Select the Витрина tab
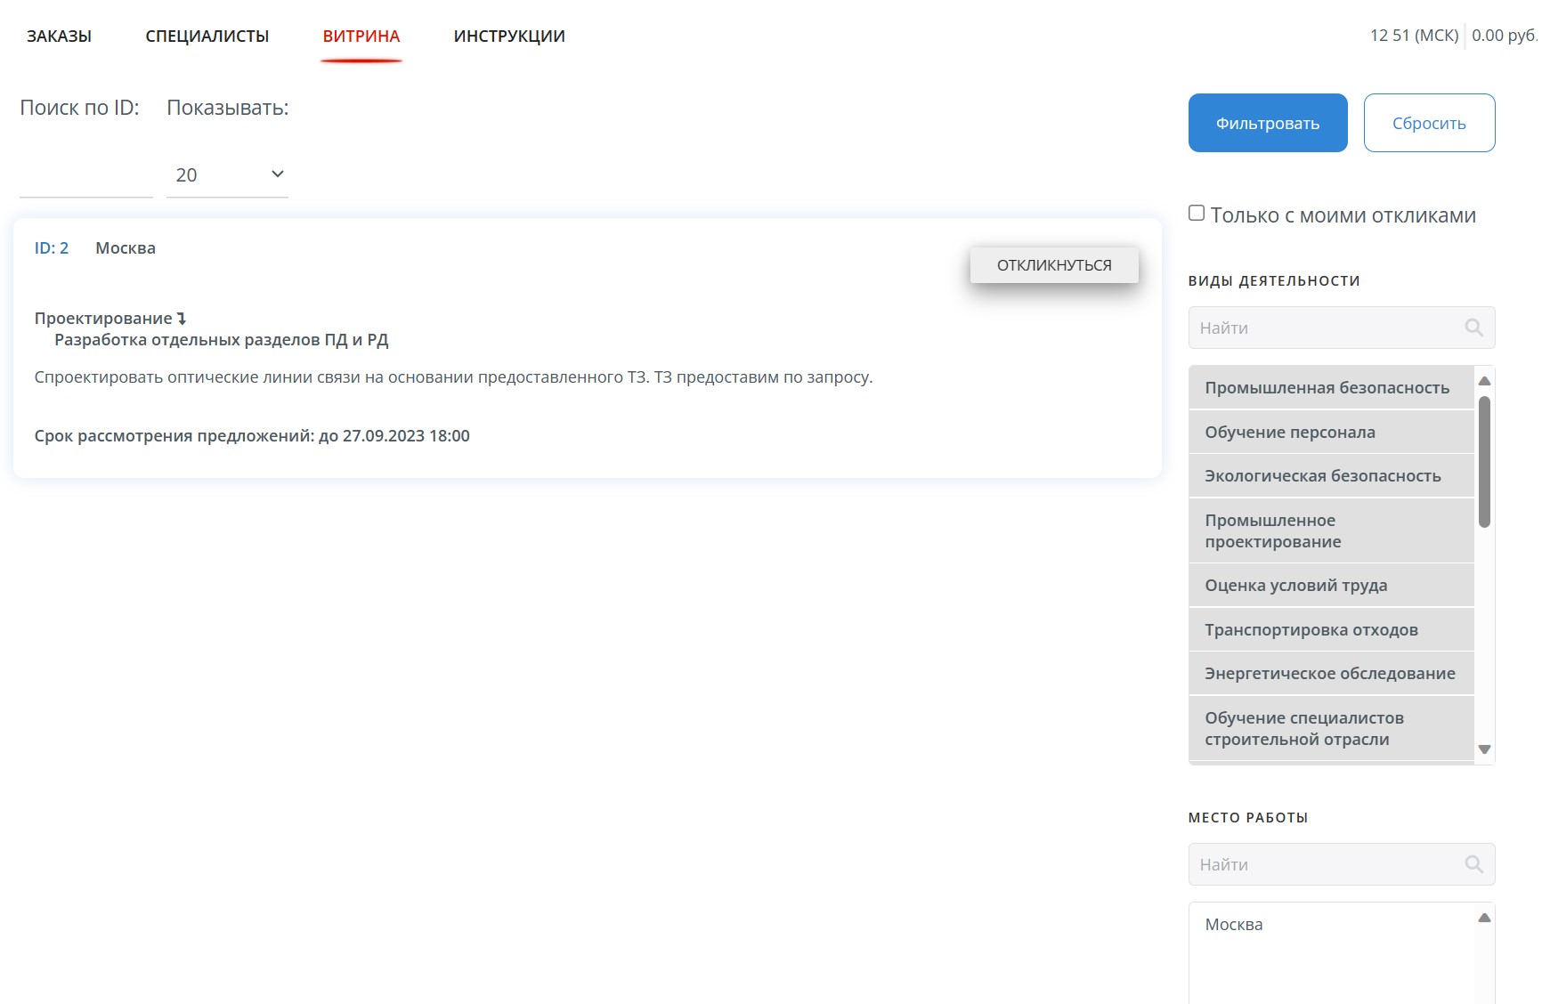The image size is (1542, 1004). (x=361, y=36)
